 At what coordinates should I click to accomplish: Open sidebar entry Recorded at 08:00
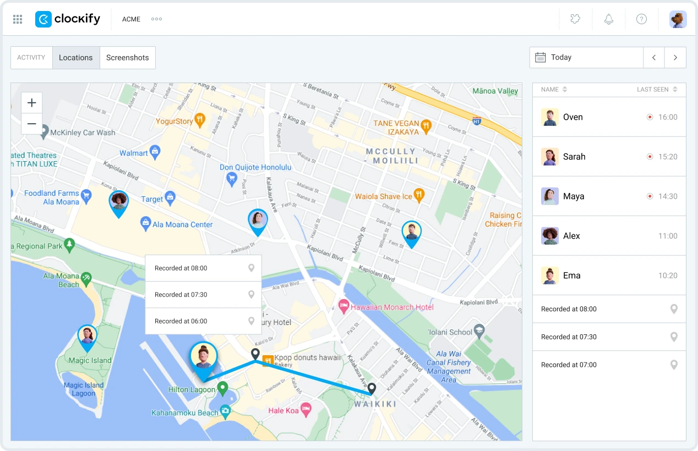pos(609,309)
